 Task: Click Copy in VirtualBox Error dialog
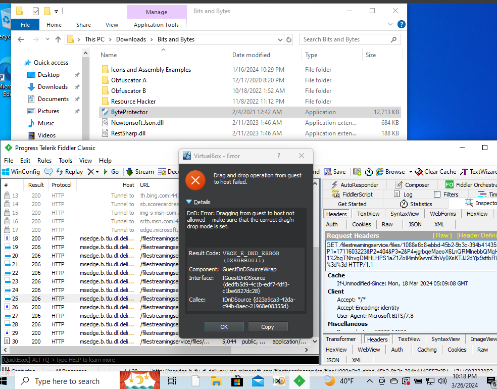coord(268,327)
